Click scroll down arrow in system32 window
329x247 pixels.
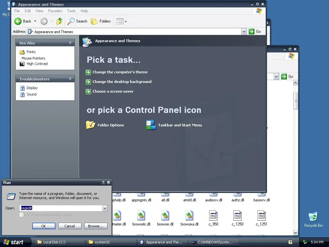(296, 233)
